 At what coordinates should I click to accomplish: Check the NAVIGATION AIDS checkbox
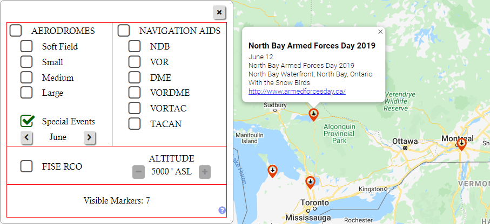tap(124, 31)
